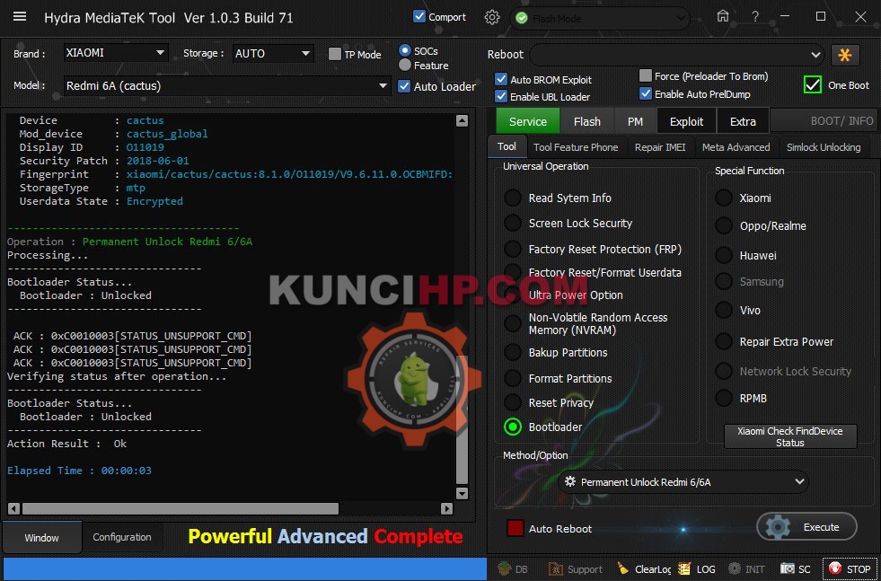Select Xiaomi special function
The height and width of the screenshot is (581, 881).
point(724,198)
